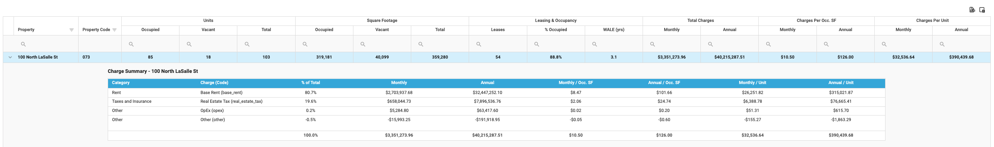Click the Charge Summary - 100 North LaSalle St title
The height and width of the screenshot is (147, 994).
153,71
